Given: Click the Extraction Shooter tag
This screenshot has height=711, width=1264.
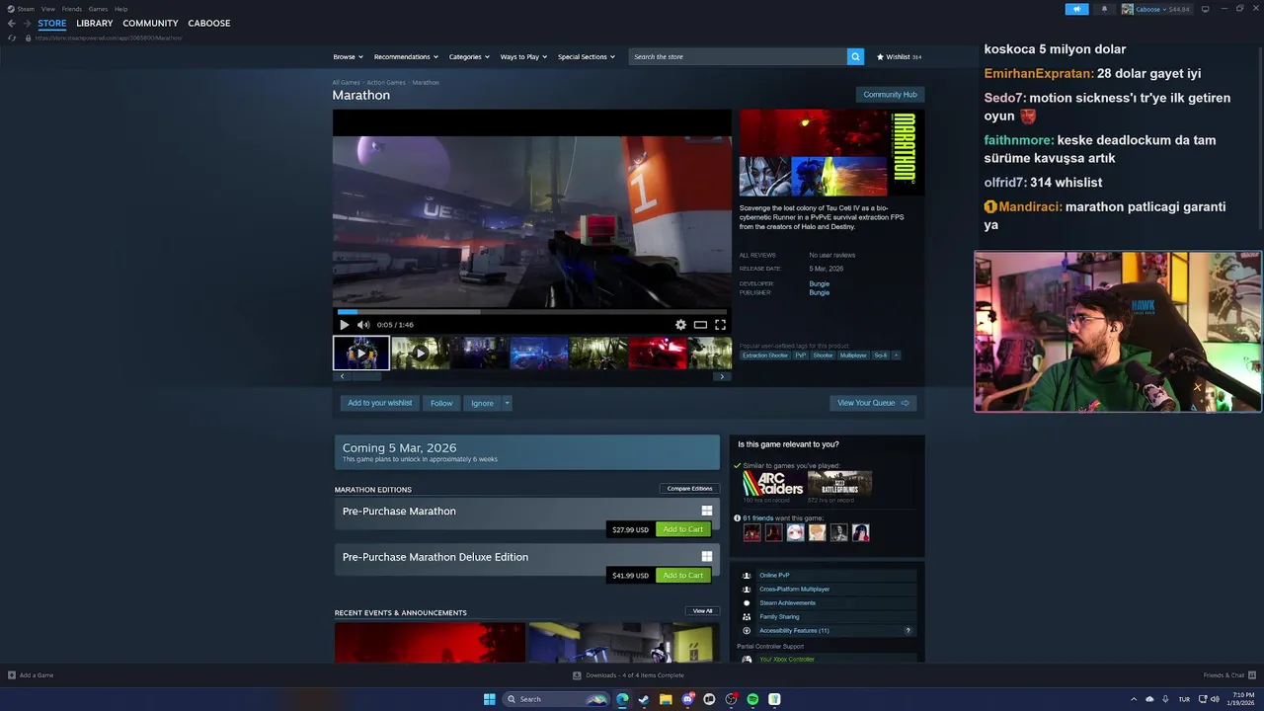Looking at the screenshot, I should click(765, 355).
